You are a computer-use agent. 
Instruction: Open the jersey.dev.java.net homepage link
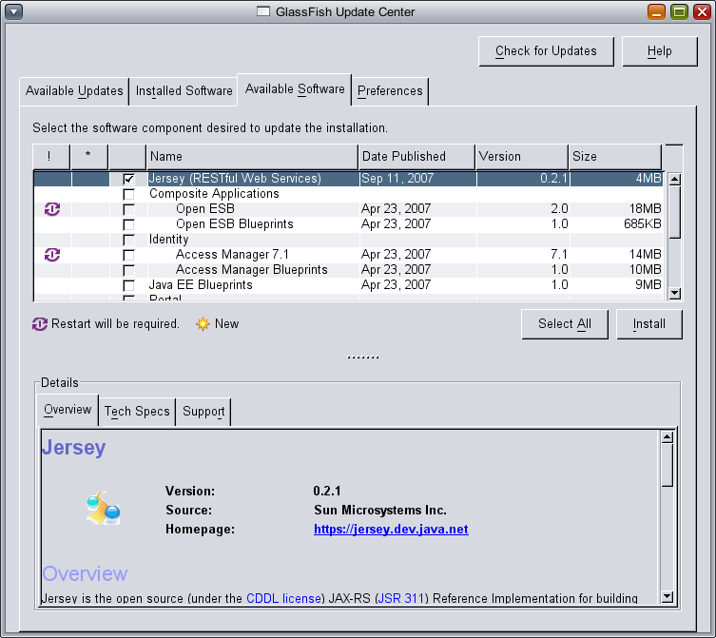(391, 530)
